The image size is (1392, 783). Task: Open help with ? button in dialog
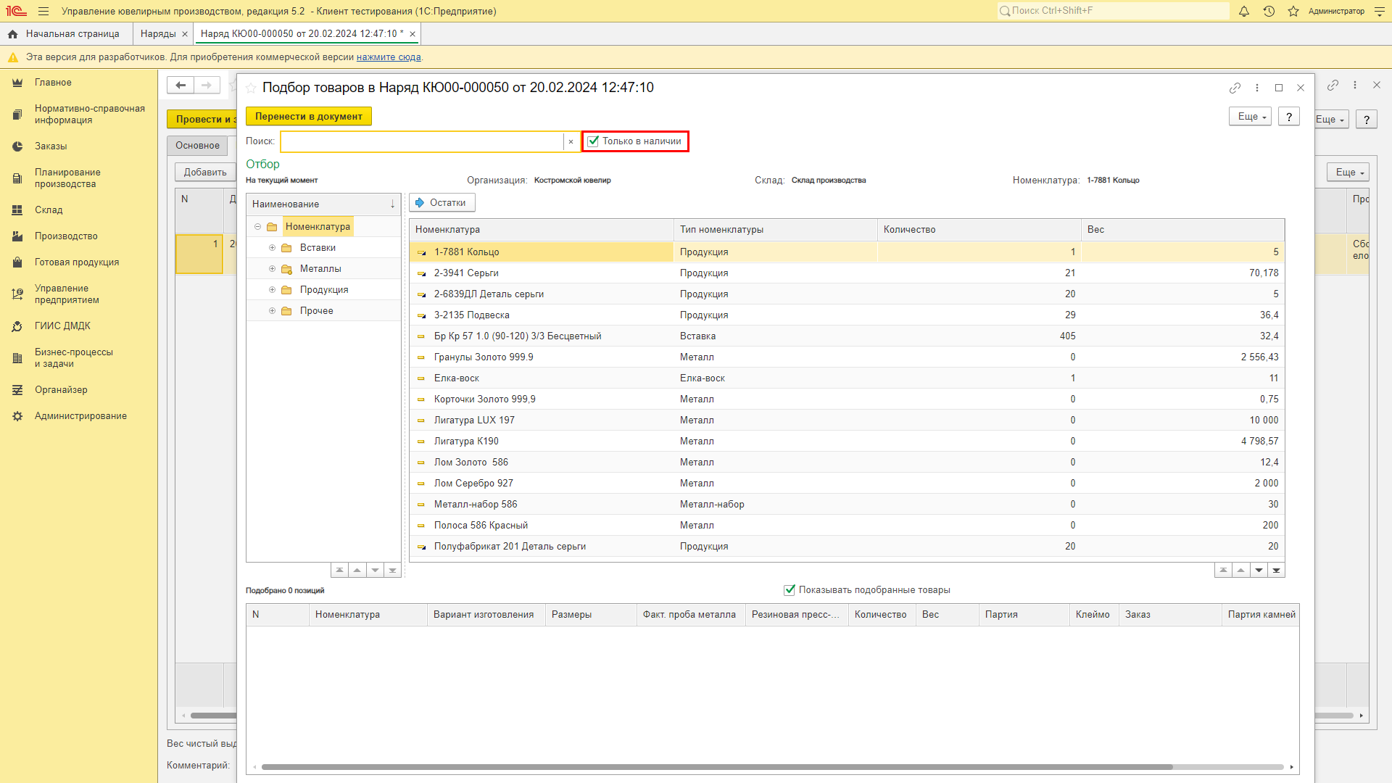tap(1288, 117)
